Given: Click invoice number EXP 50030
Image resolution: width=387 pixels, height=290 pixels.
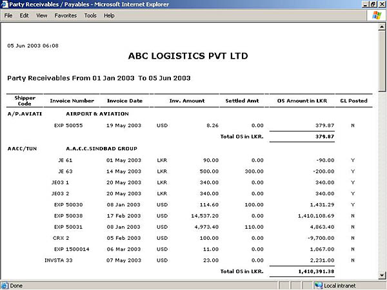Looking at the screenshot, I should [68, 204].
